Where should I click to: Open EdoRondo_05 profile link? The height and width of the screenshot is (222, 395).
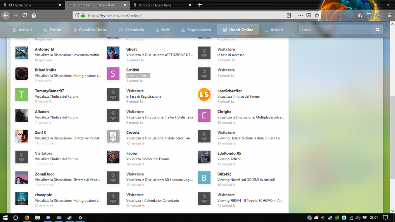[x=229, y=153]
